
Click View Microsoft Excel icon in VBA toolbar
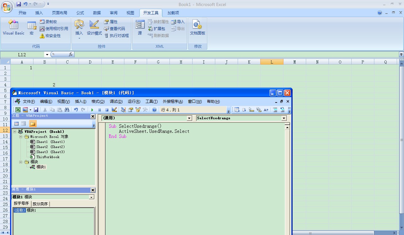[x=18, y=110]
